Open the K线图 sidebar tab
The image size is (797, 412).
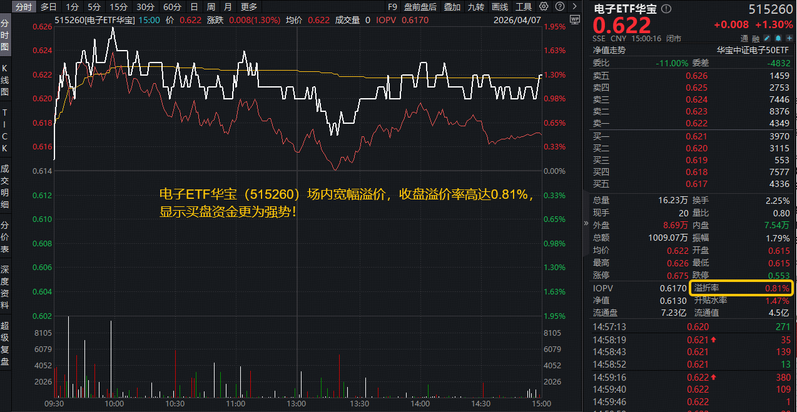[x=5, y=81]
